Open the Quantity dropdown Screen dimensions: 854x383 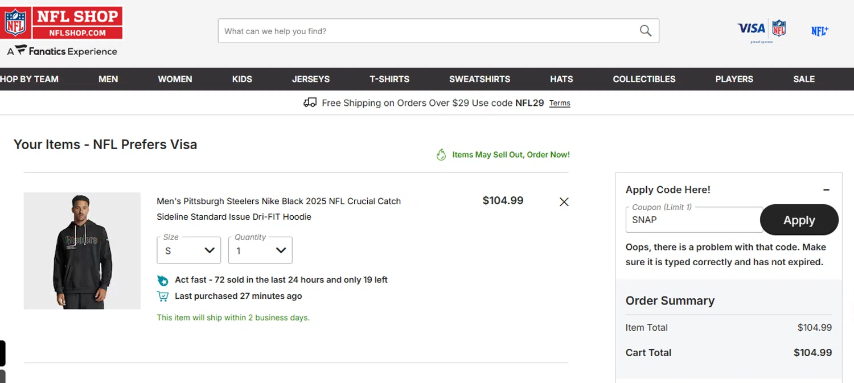tap(260, 250)
